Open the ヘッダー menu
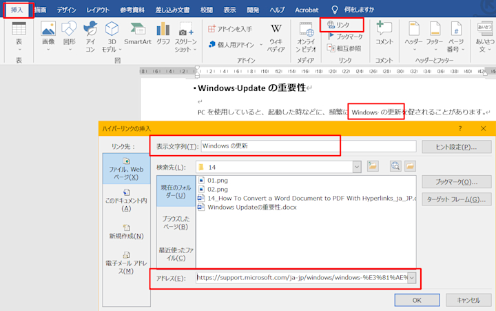Viewport: 496px width, 311px height. [414, 37]
